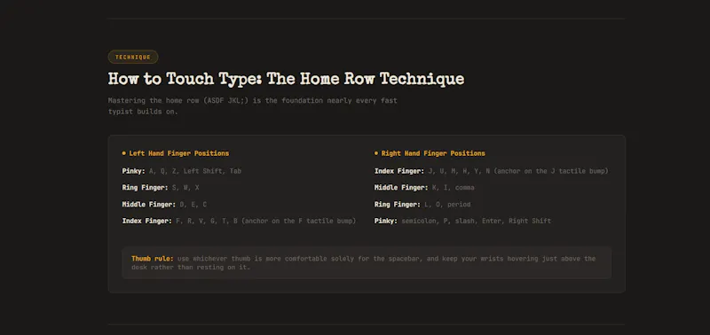Screen dimensions: 710x335
Task: Click the 'Thumb rule:' label
Action: [x=153, y=259]
